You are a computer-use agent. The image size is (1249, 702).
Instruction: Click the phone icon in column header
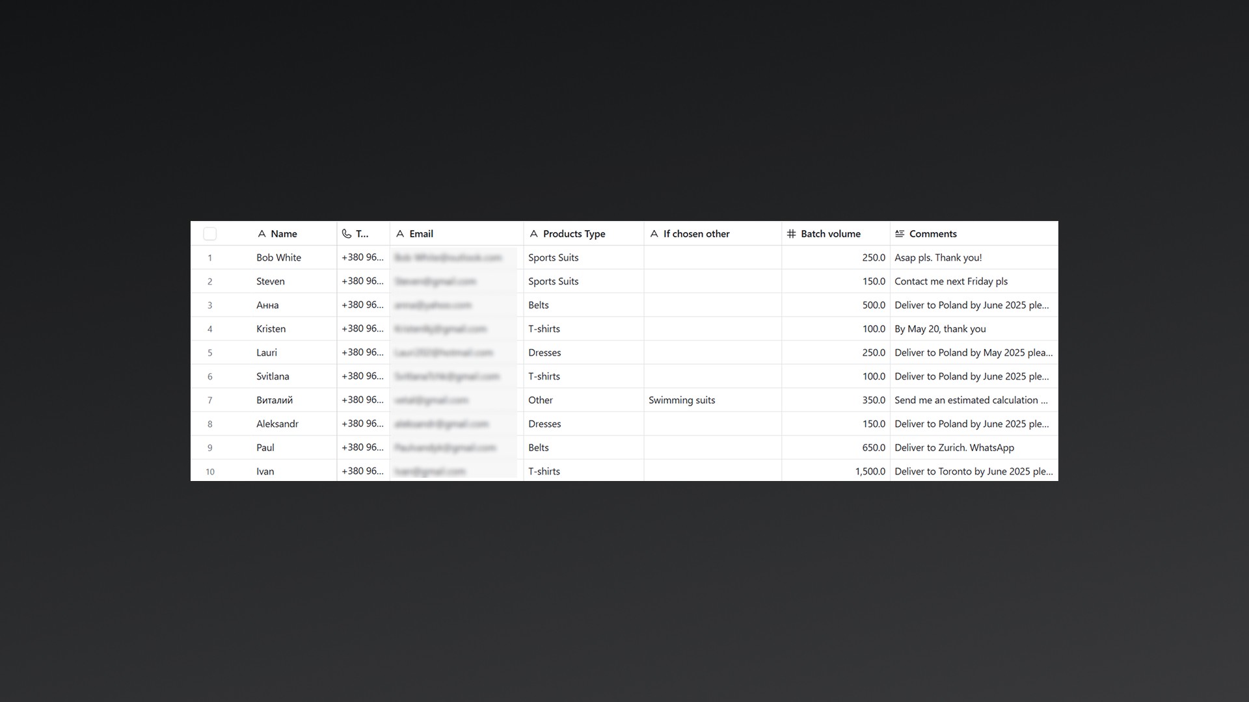347,234
